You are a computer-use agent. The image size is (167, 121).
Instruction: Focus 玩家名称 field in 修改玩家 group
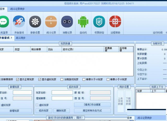(62, 92)
